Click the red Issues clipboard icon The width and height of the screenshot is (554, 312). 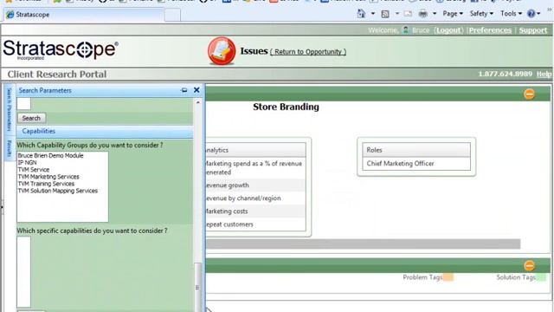pos(222,51)
